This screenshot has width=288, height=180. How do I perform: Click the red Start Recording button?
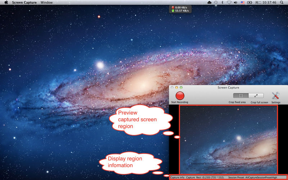[180, 96]
